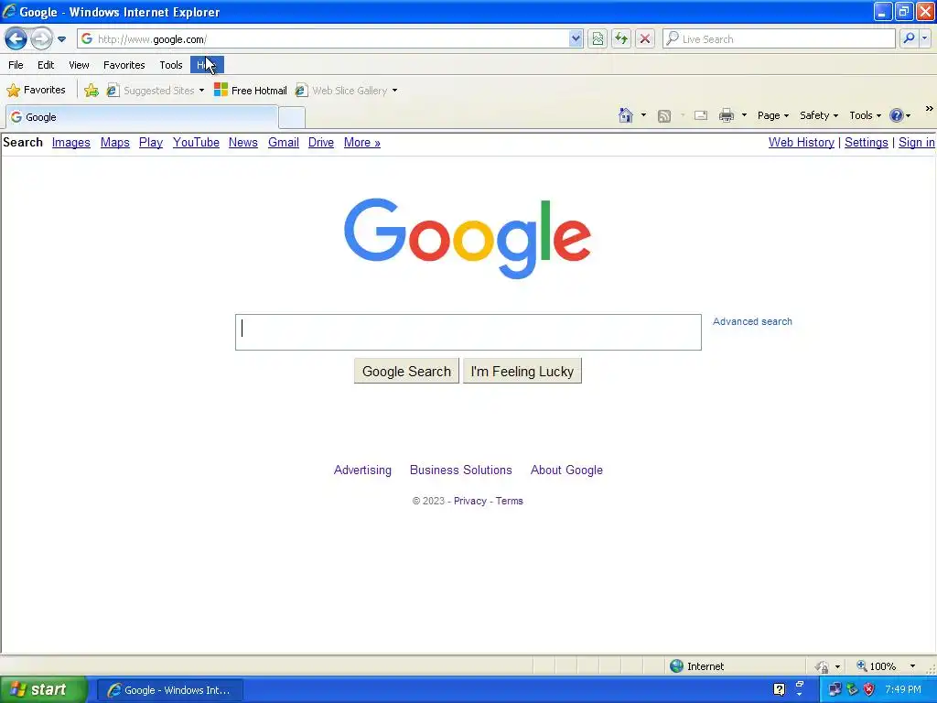Screen dimensions: 937x703
Task: Print the page with printer icon
Action: [726, 115]
